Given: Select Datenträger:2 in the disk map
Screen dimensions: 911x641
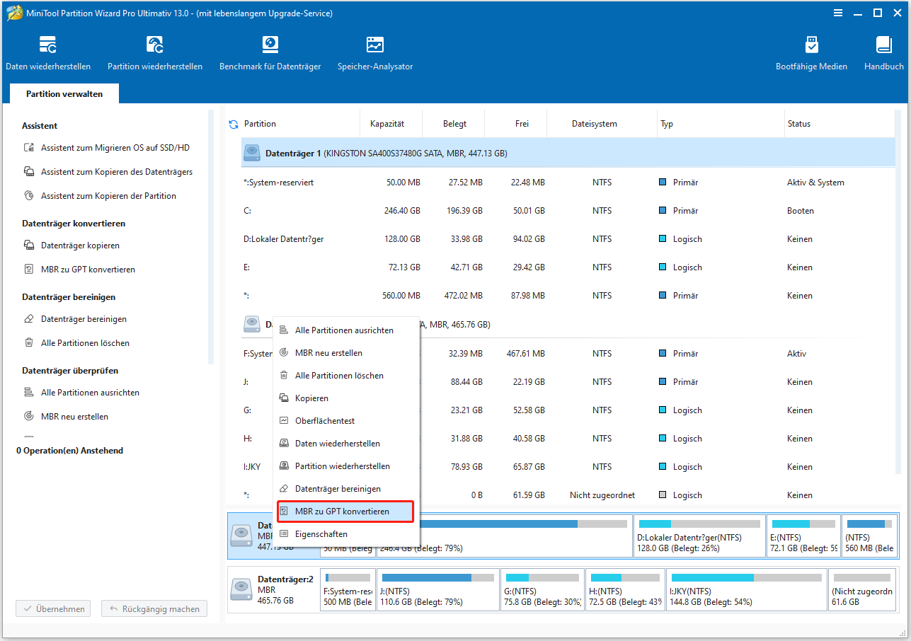Looking at the screenshot, I should [x=273, y=590].
